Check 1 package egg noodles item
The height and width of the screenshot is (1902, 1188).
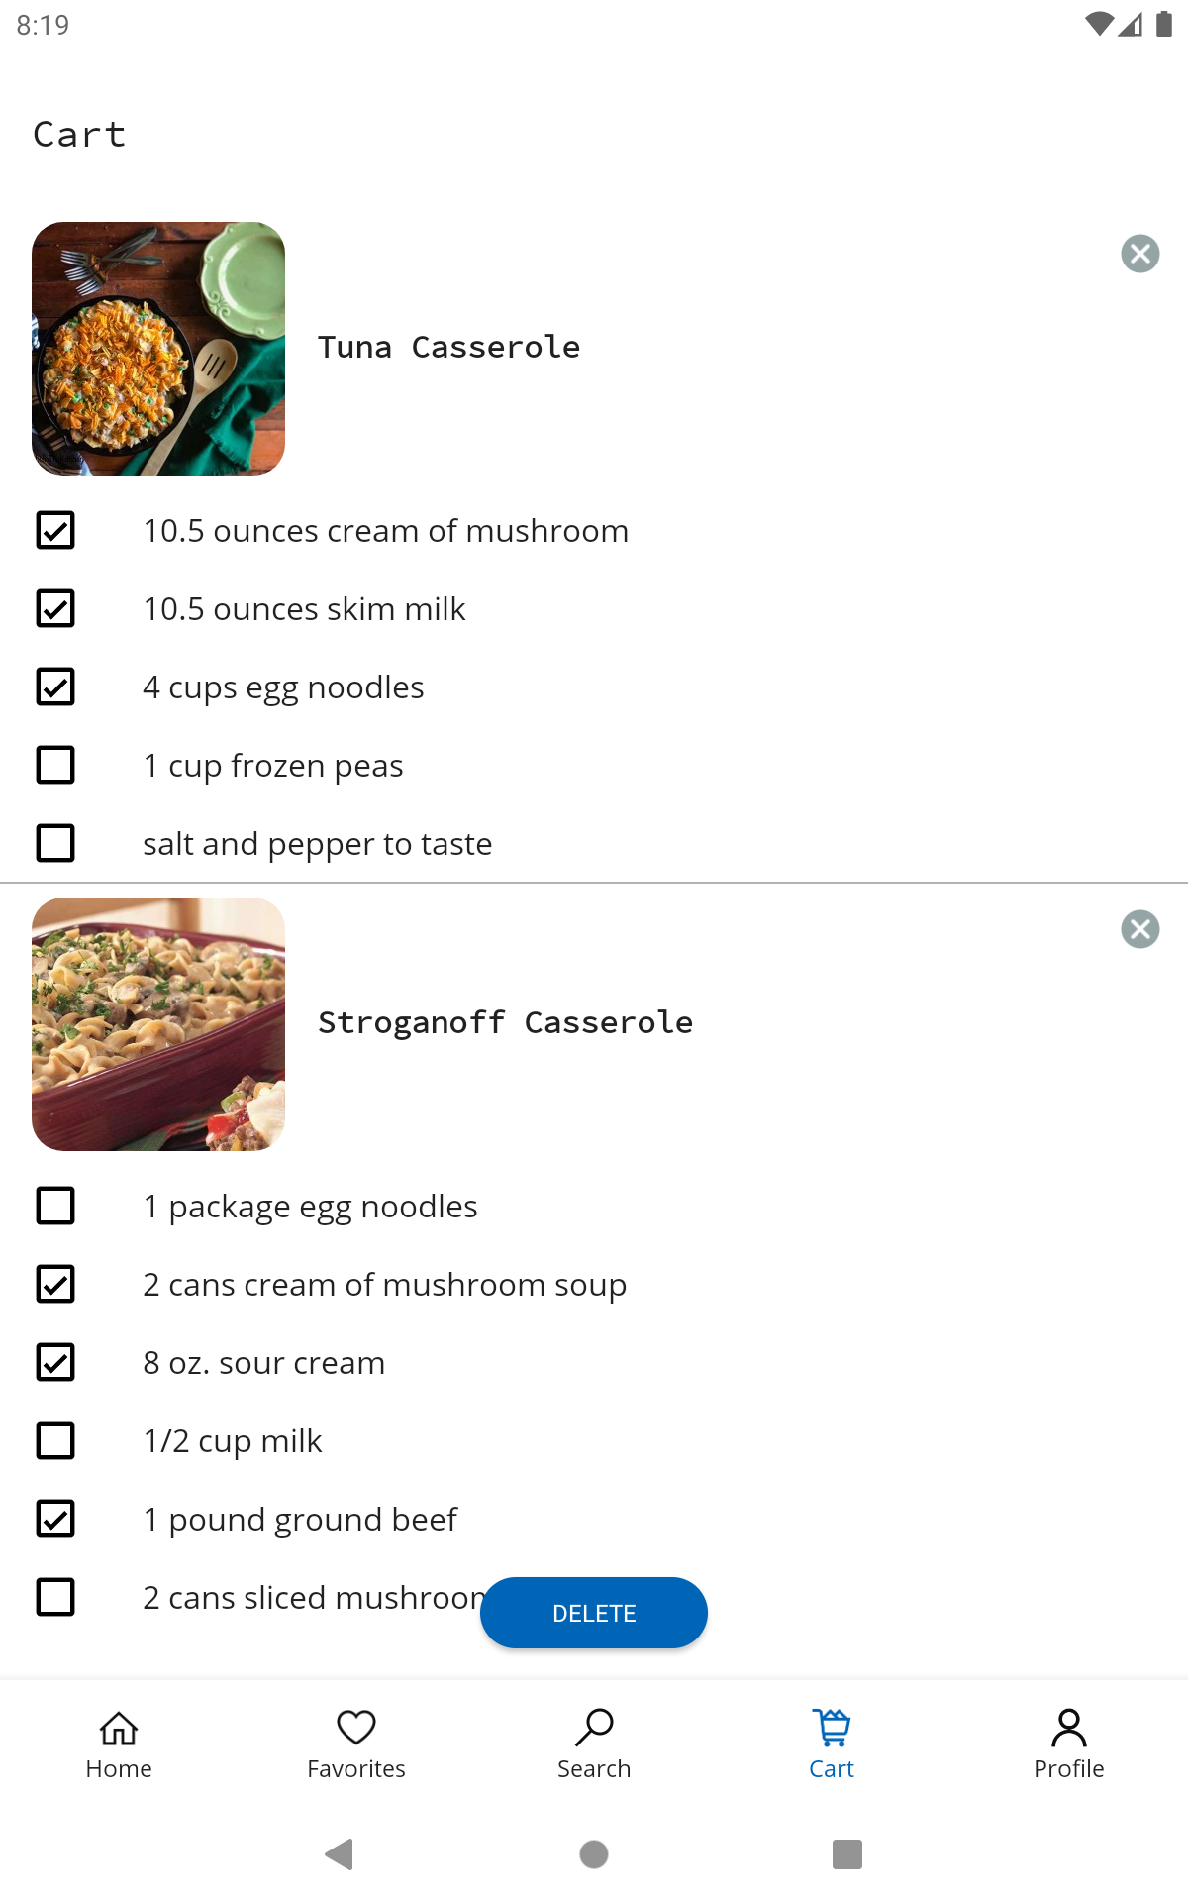coord(55,1206)
